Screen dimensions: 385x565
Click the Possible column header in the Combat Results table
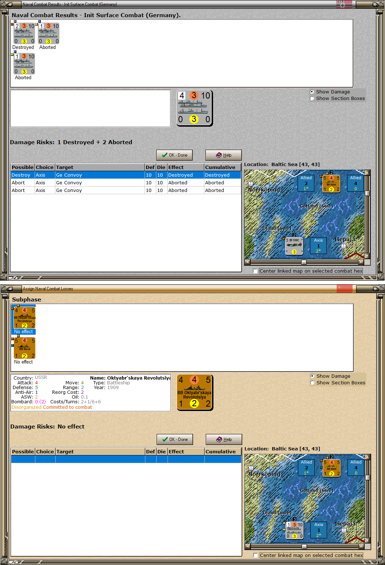[x=23, y=167]
